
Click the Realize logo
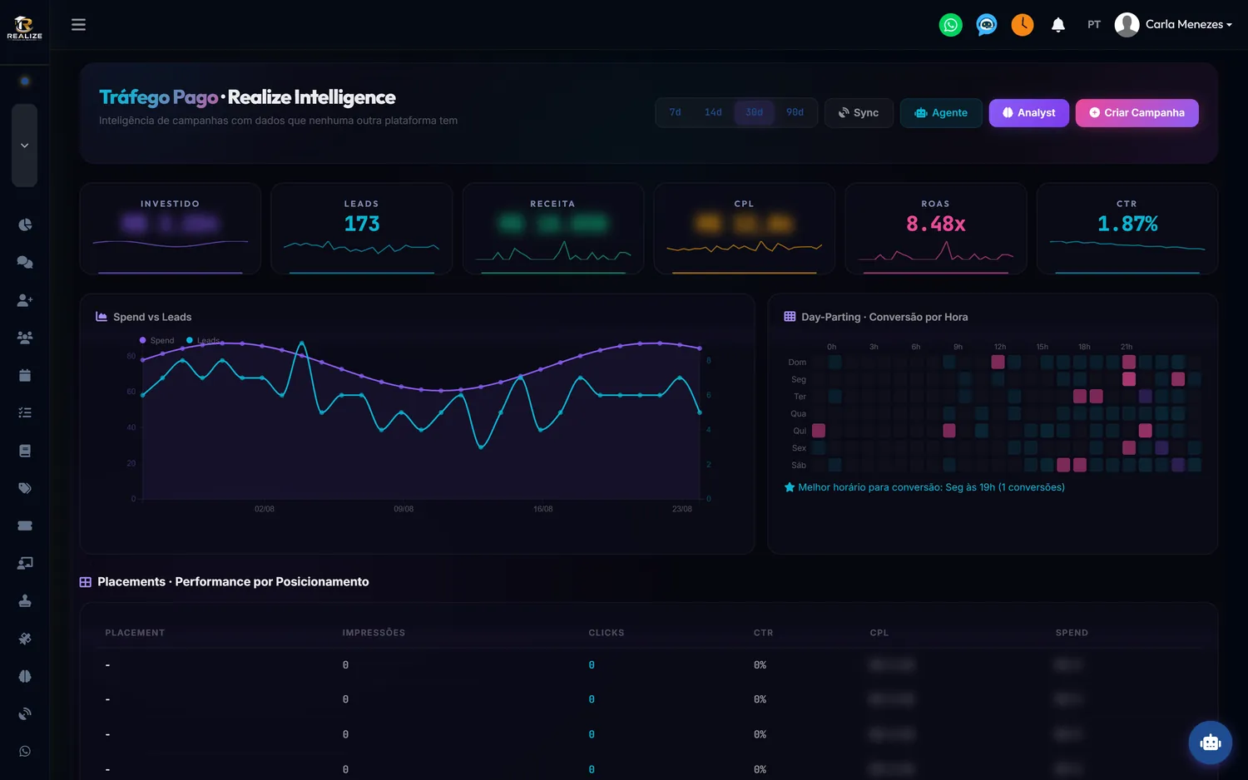pos(24,27)
